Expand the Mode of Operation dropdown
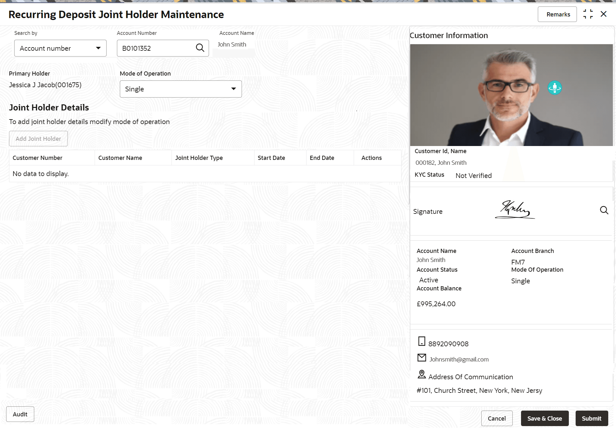The height and width of the screenshot is (429, 616). pos(181,89)
